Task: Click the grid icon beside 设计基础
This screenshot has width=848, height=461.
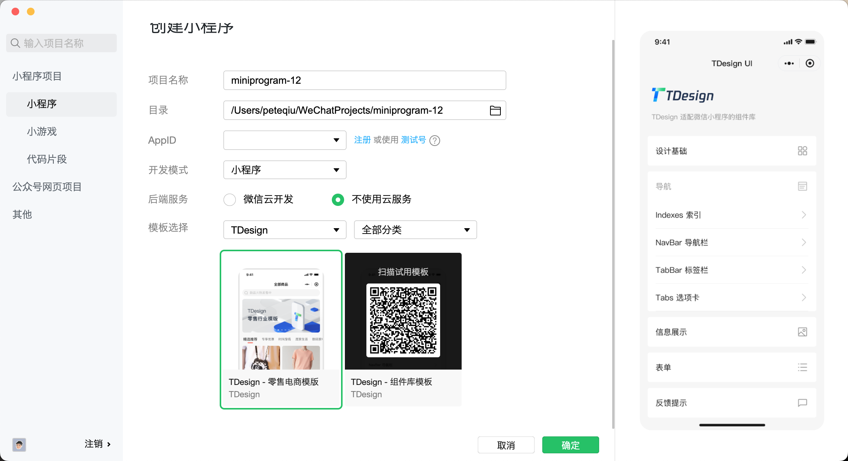Action: pyautogui.click(x=803, y=151)
